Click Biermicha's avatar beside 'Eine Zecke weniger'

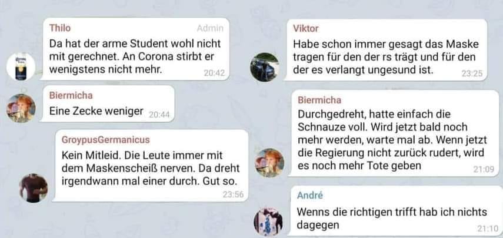[x=21, y=108]
